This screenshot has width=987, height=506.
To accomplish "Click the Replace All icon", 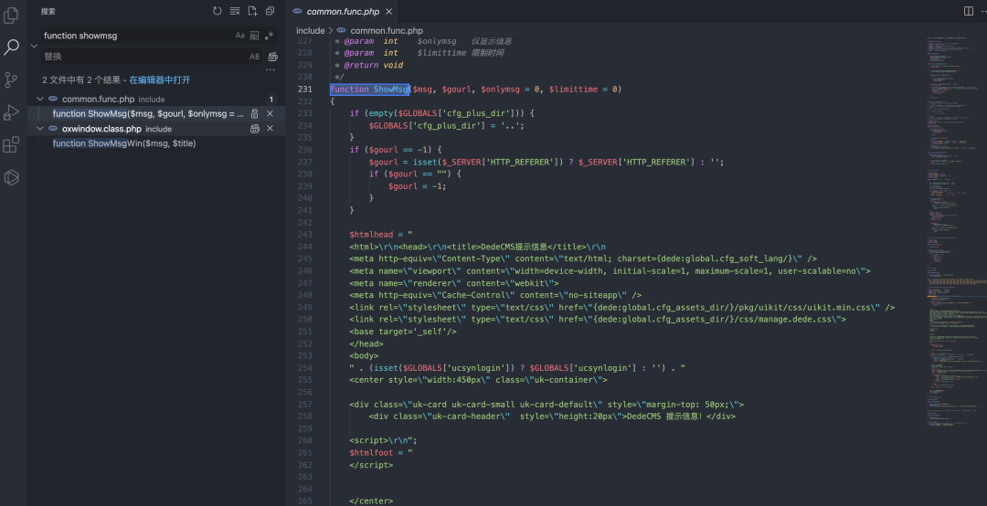I will pos(272,57).
